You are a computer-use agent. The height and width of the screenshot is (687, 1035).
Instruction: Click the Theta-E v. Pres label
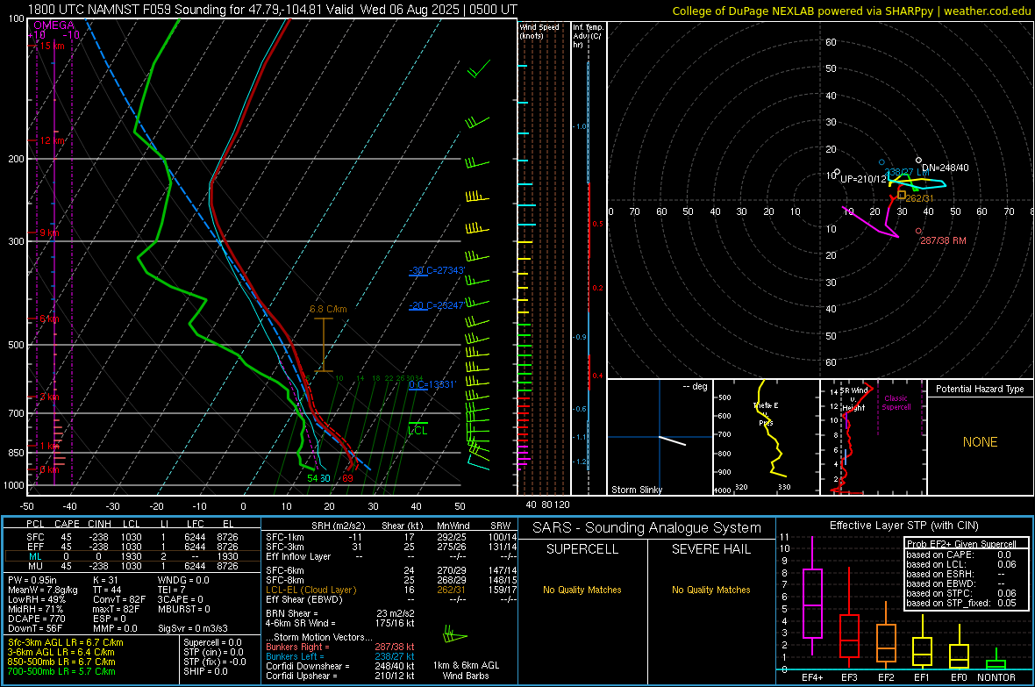point(765,414)
